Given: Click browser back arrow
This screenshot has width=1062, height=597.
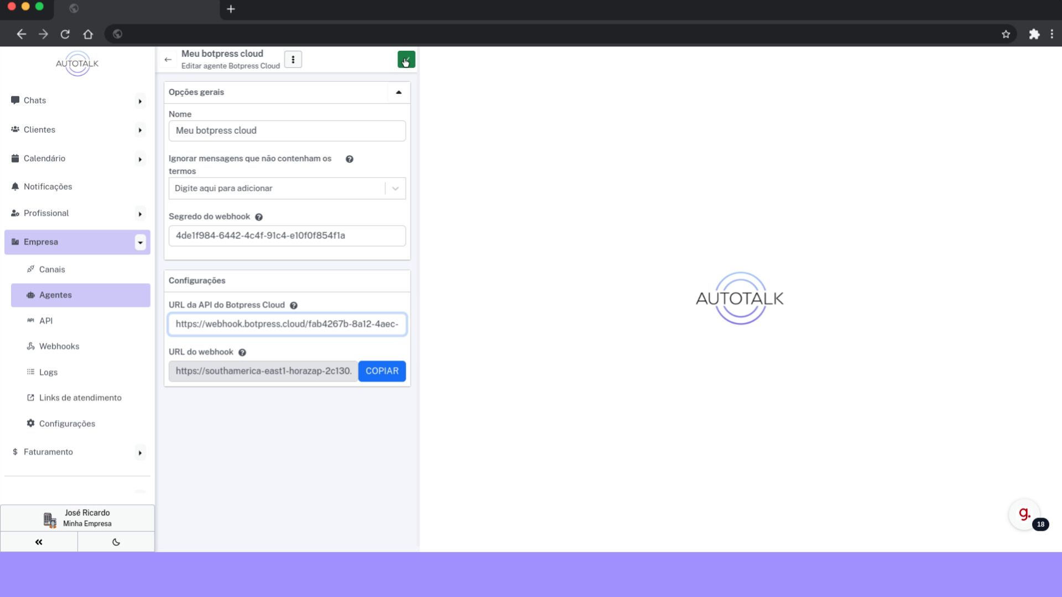Looking at the screenshot, I should (22, 34).
